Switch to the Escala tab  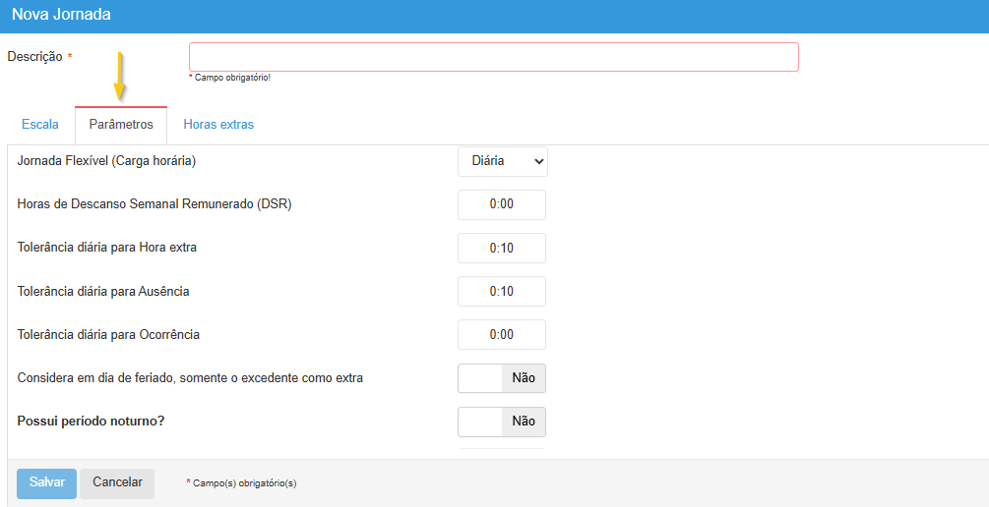coord(40,125)
